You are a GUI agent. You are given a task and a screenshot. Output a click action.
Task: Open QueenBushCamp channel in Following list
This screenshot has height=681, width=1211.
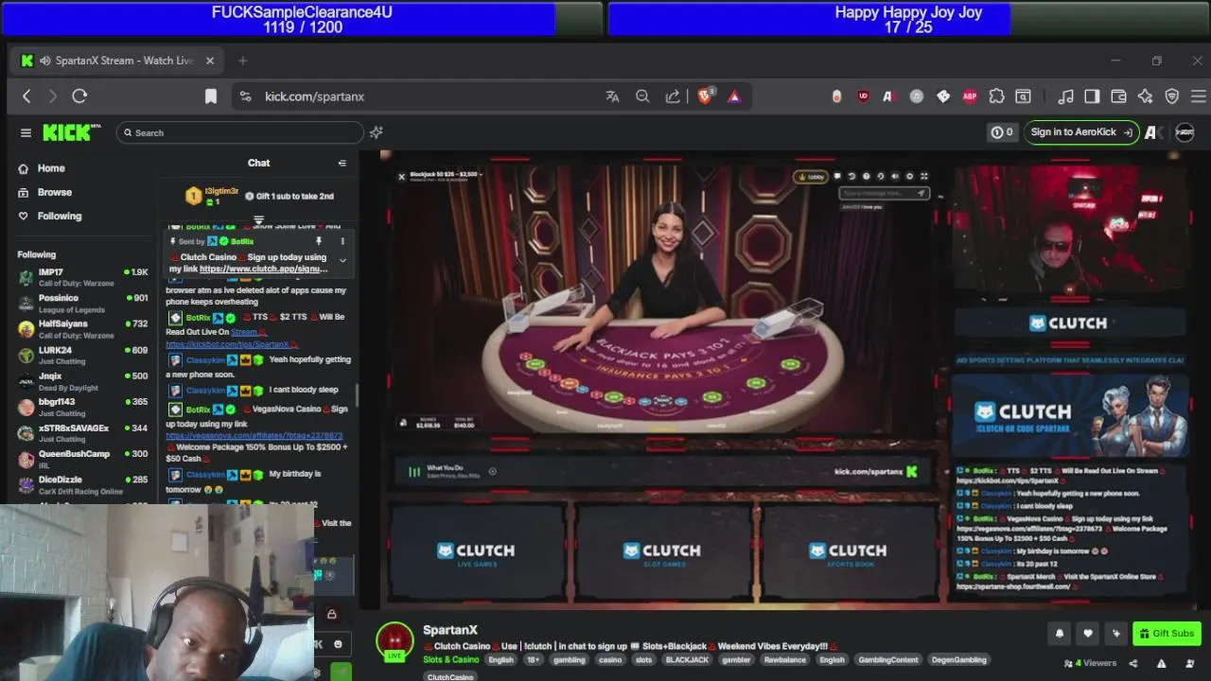tap(83, 459)
